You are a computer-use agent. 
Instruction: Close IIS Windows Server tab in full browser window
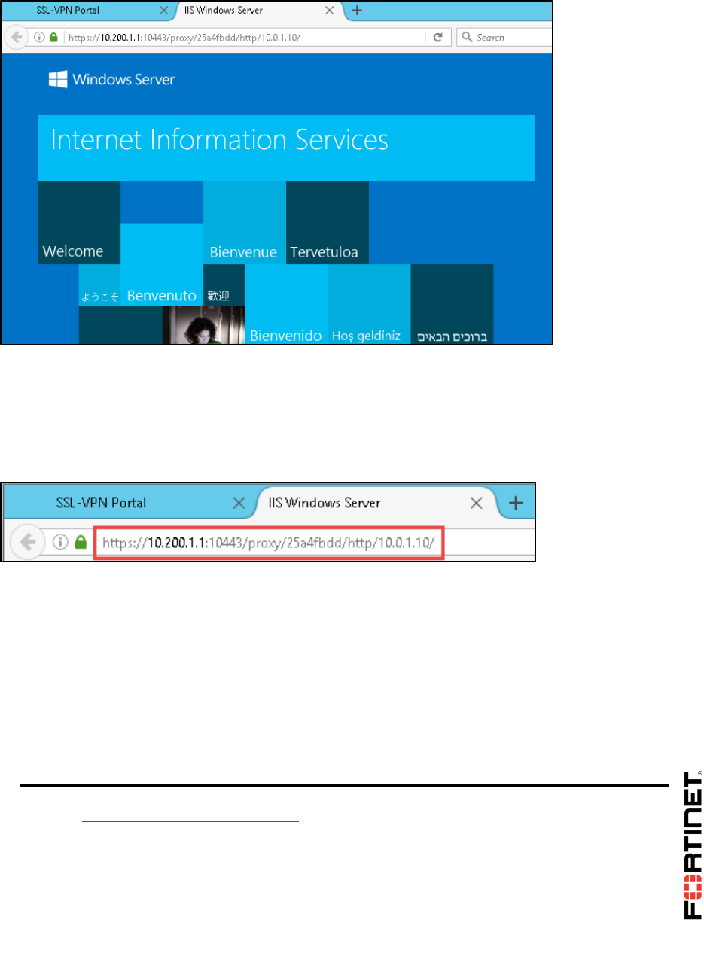pos(329,11)
